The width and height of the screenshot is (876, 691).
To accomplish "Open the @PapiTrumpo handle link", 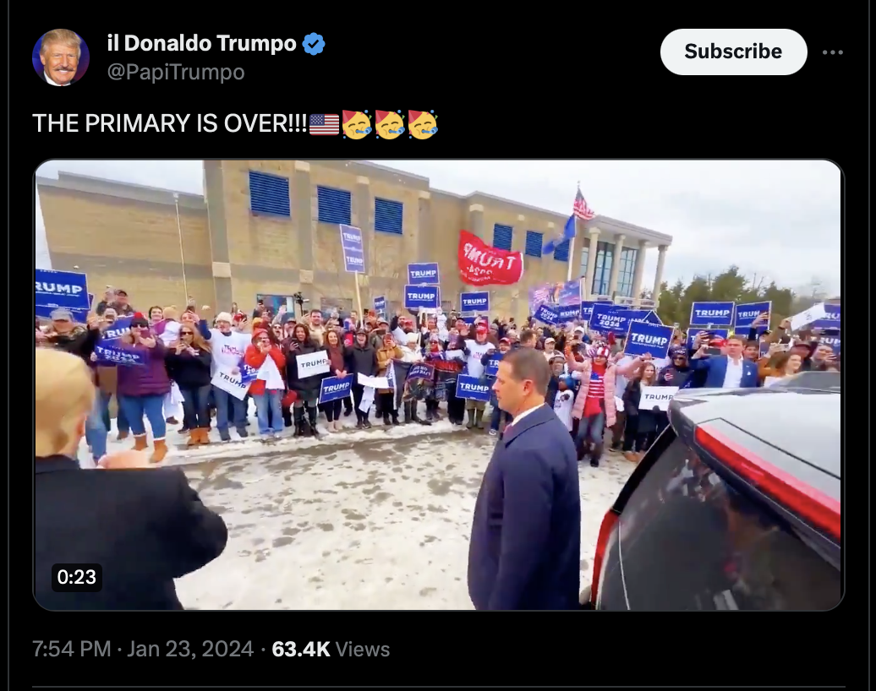I will [x=175, y=72].
